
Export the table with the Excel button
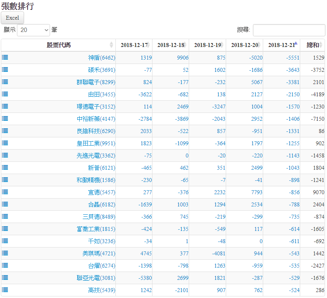tap(13, 18)
